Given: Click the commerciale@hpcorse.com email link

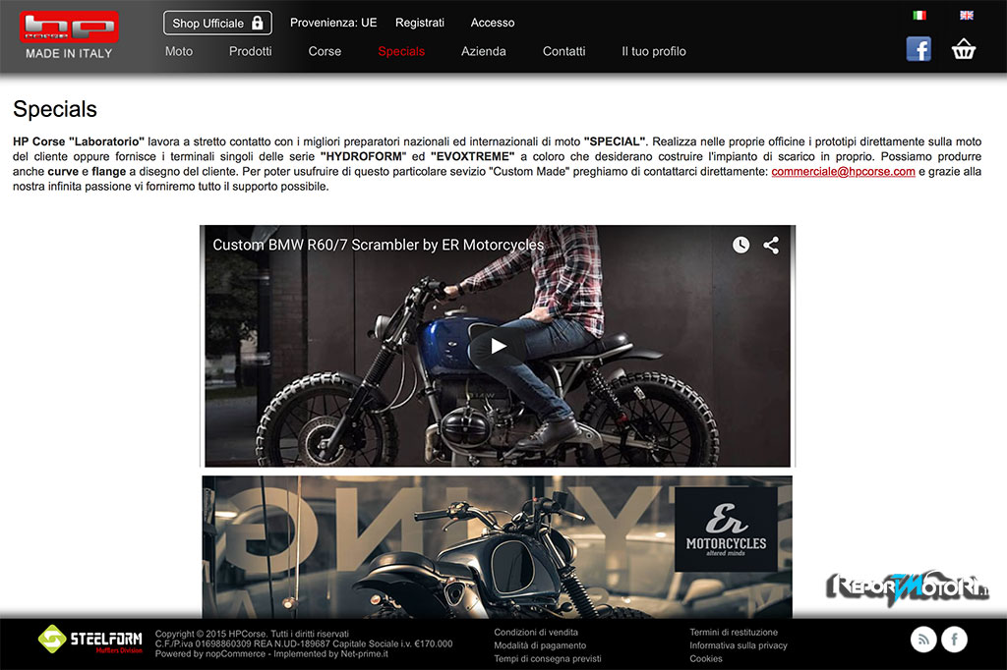Looking at the screenshot, I should pyautogui.click(x=843, y=171).
